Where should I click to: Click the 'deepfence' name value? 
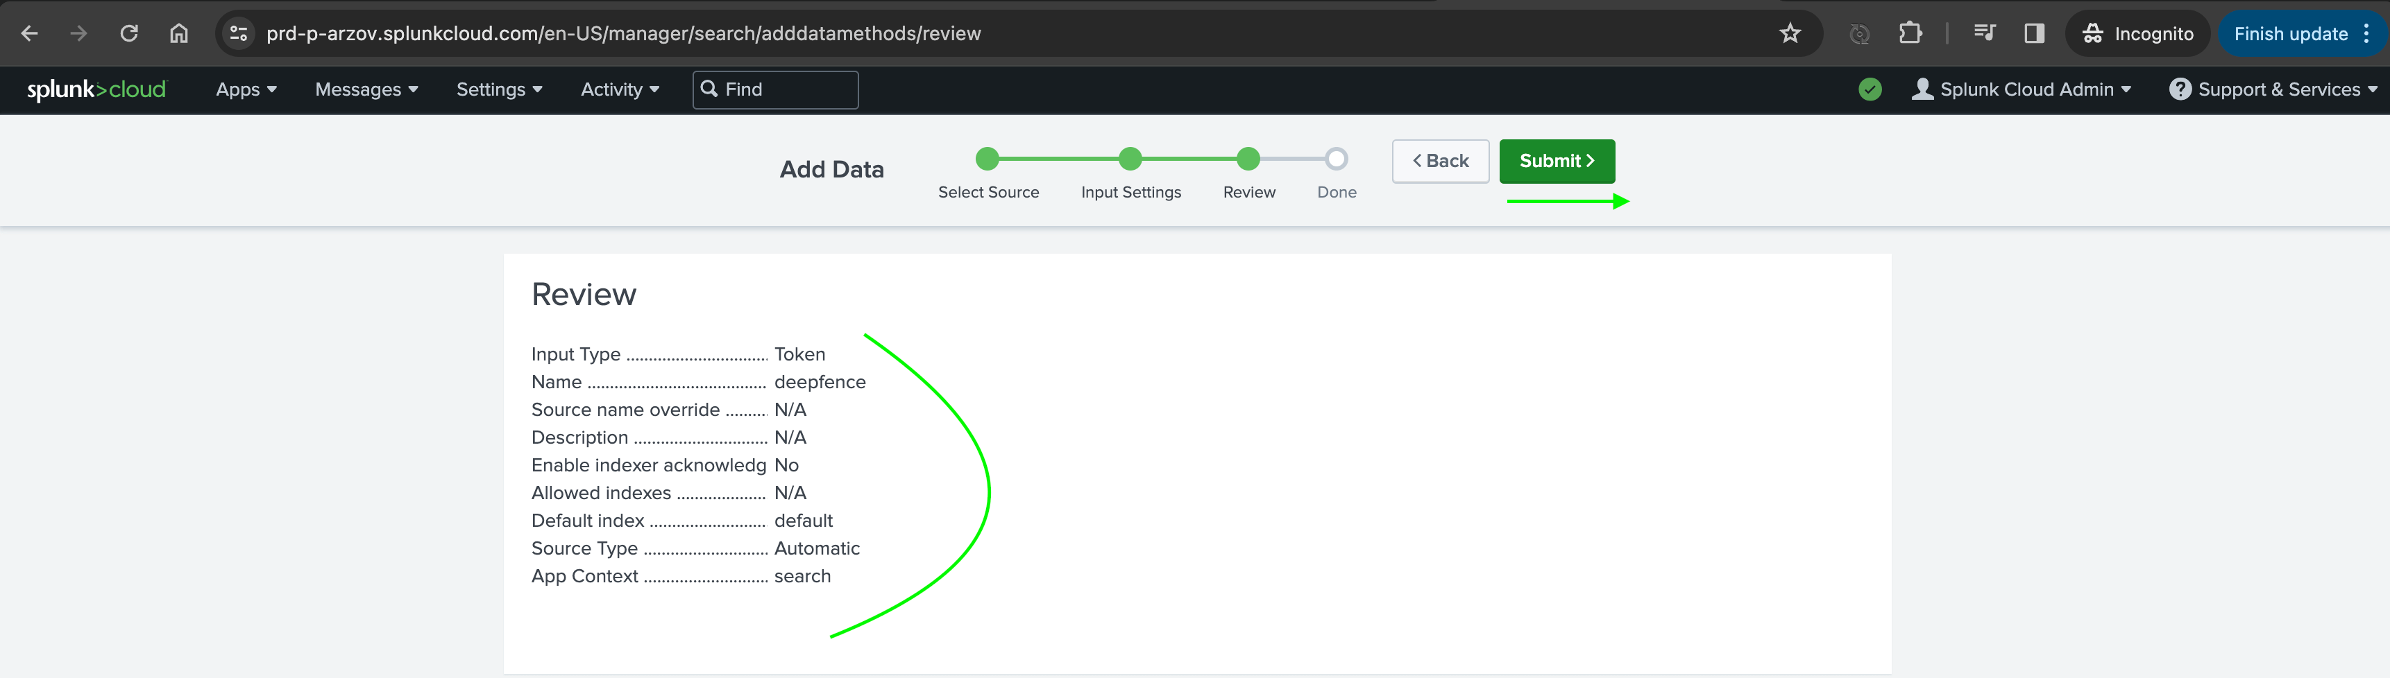pyautogui.click(x=820, y=381)
